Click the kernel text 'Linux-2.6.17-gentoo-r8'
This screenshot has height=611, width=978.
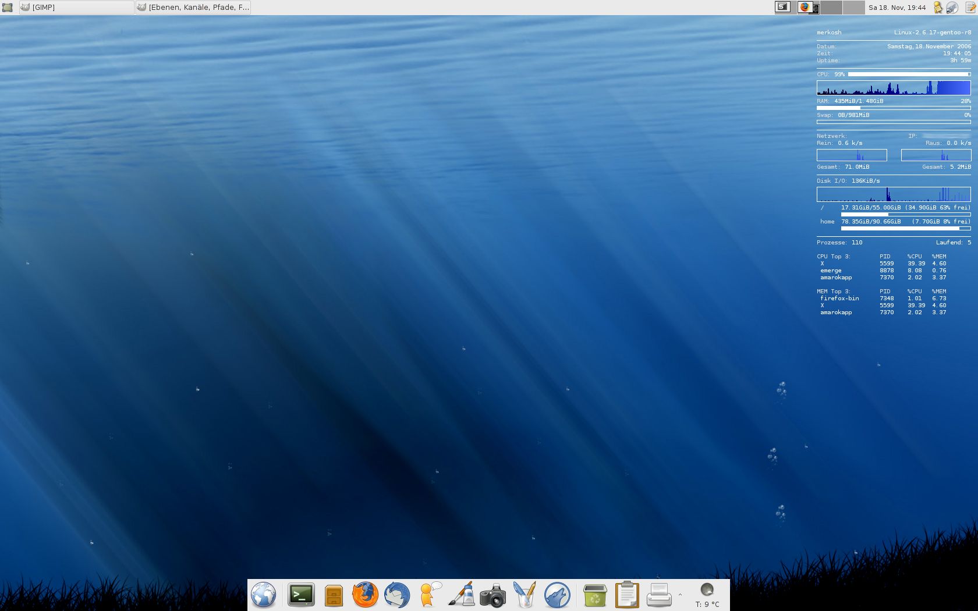pyautogui.click(x=933, y=33)
